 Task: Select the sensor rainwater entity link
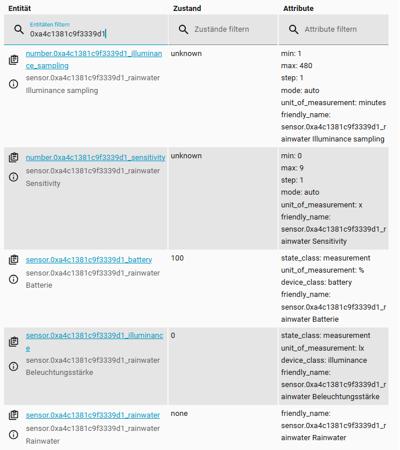pyautogui.click(x=93, y=415)
